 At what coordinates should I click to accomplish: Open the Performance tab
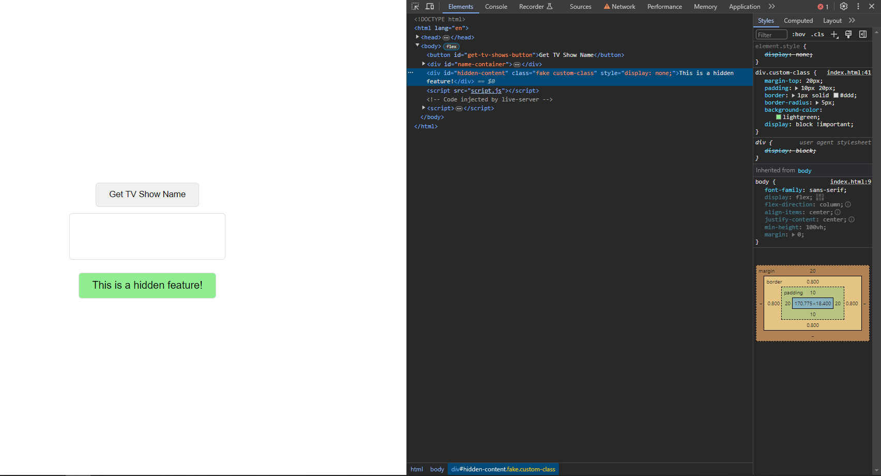coord(664,7)
